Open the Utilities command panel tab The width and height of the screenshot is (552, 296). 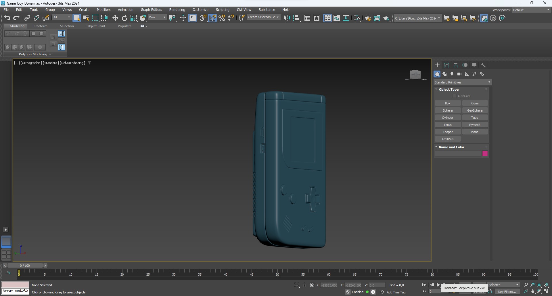point(483,65)
